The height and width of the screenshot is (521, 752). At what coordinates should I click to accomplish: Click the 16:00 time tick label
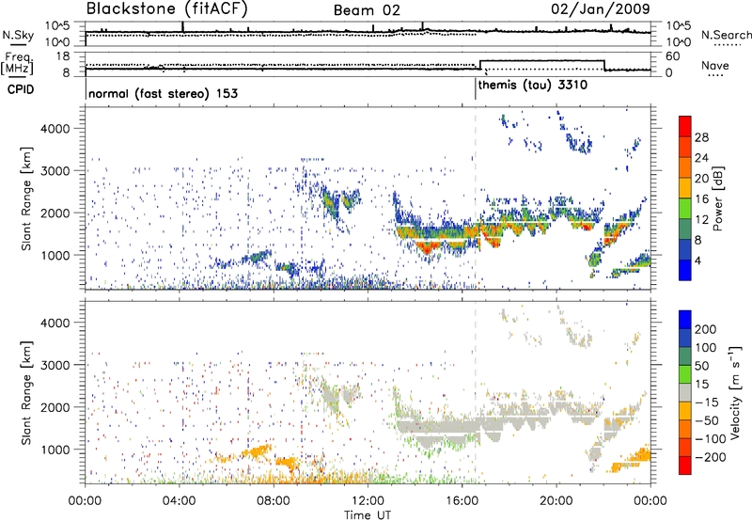click(x=462, y=501)
